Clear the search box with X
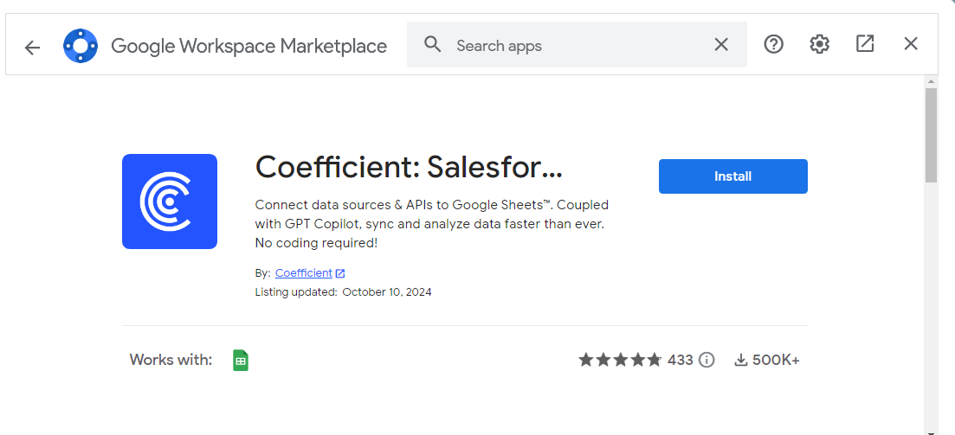Screen dimensions: 955x435 pos(721,45)
